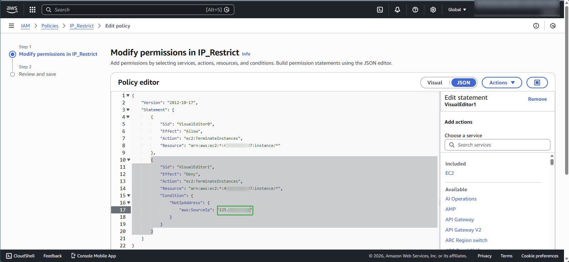Image resolution: width=569 pixels, height=262 pixels.
Task: Click the "Version": "2012-10-17" line
Action: point(169,103)
